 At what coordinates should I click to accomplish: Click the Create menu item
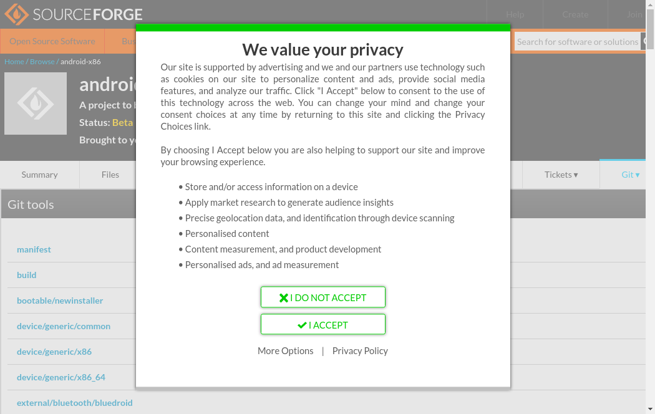[575, 14]
